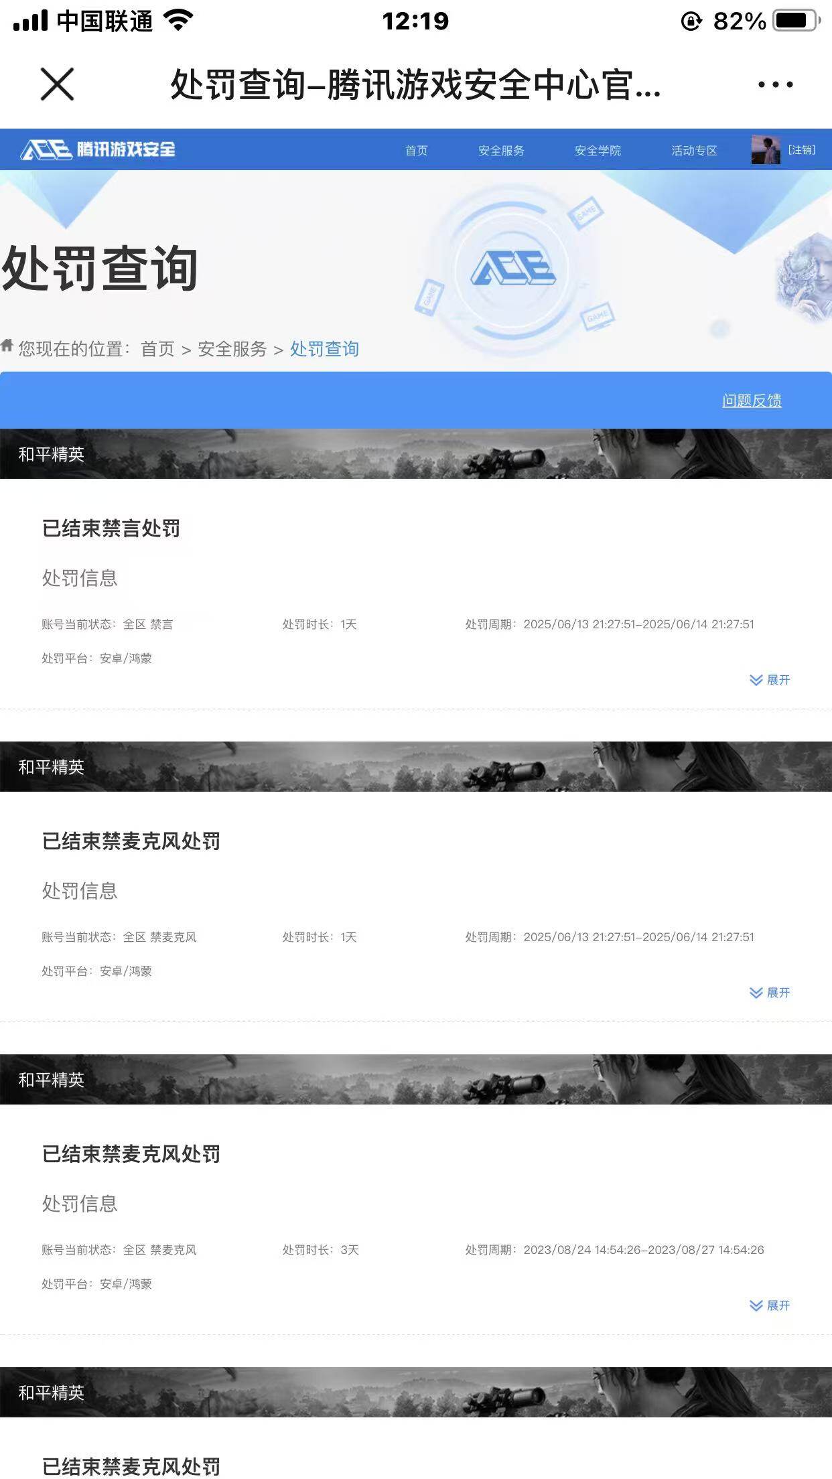
Task: Click the first 和平精英 game banner
Action: 416,454
